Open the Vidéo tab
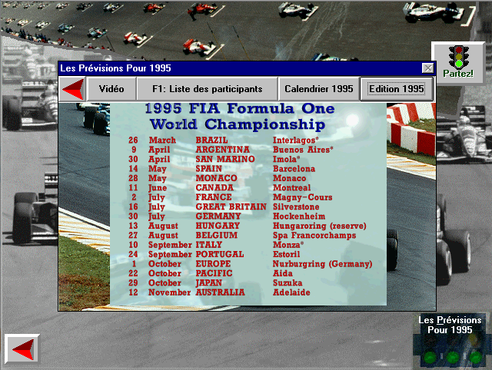 click(x=111, y=89)
